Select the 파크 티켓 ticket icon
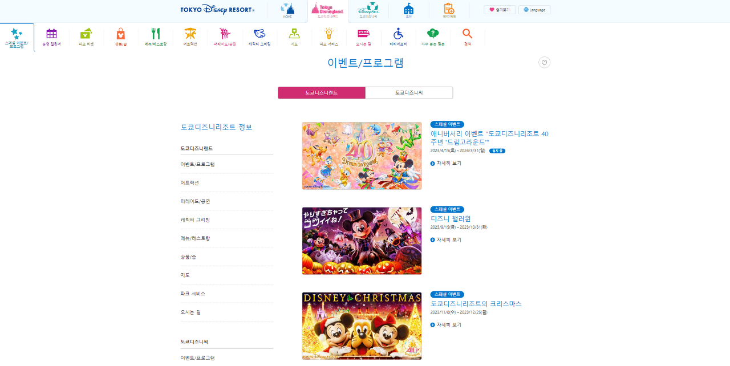Viewport: 730px width, 366px height. pyautogui.click(x=86, y=35)
